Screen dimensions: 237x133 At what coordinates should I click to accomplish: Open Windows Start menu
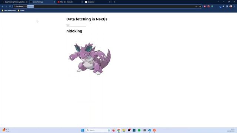coord(83,130)
